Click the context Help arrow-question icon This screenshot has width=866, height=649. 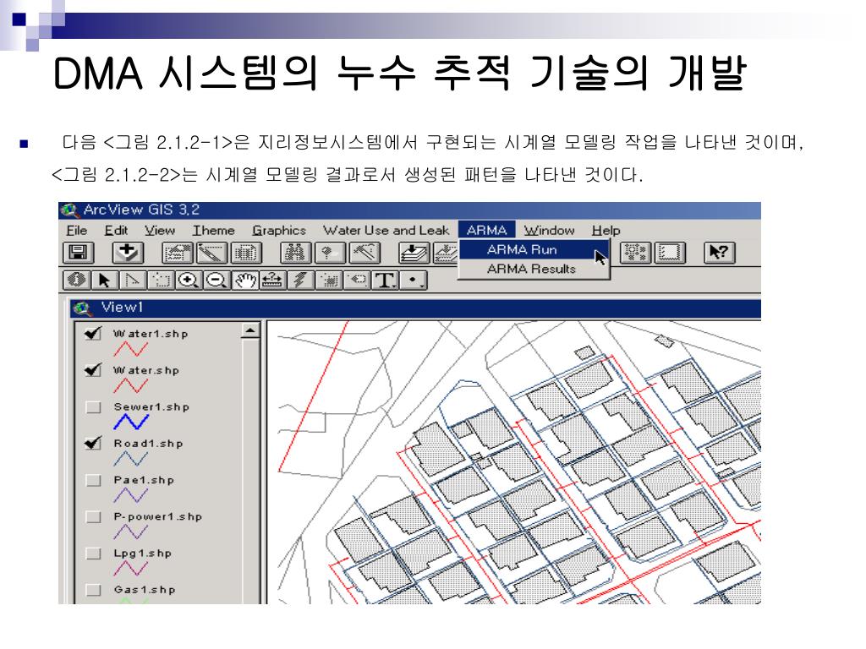point(719,253)
